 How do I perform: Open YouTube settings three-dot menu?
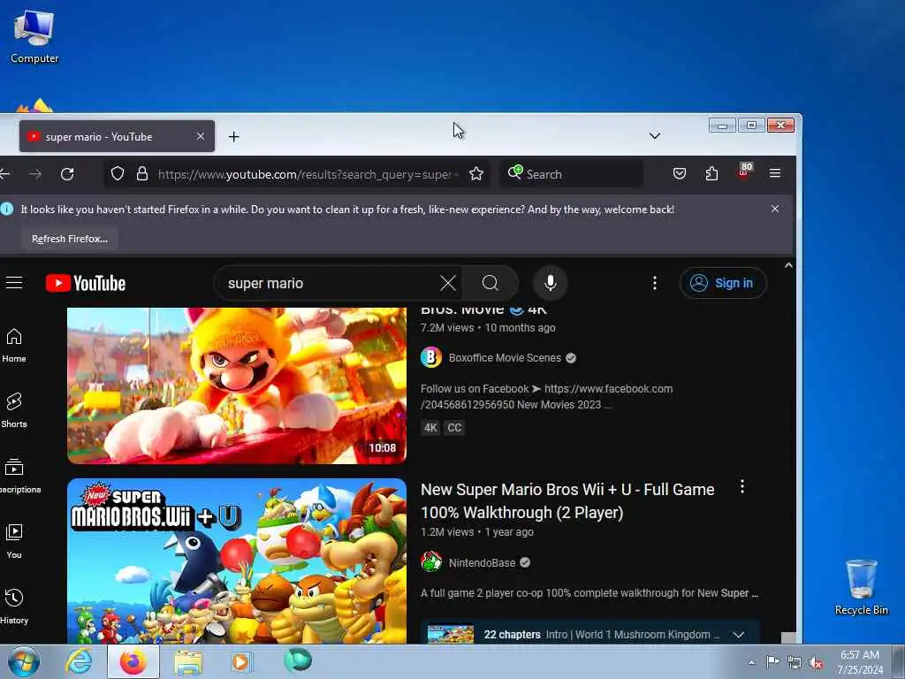point(655,283)
